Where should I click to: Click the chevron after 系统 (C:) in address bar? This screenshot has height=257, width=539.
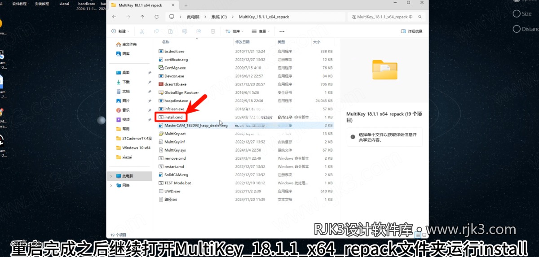(232, 17)
